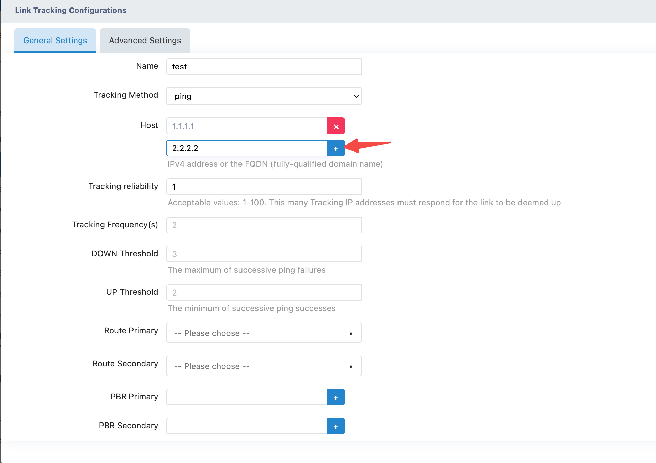Click the Host field with 2.2.2.2
The width and height of the screenshot is (656, 463).
[x=246, y=148]
